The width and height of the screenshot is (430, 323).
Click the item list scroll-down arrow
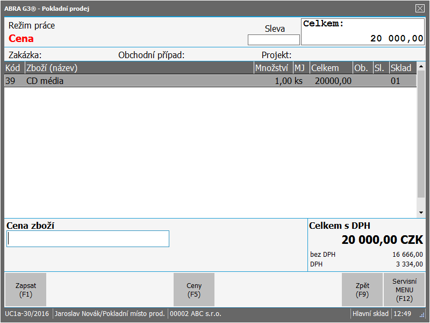coord(421,213)
